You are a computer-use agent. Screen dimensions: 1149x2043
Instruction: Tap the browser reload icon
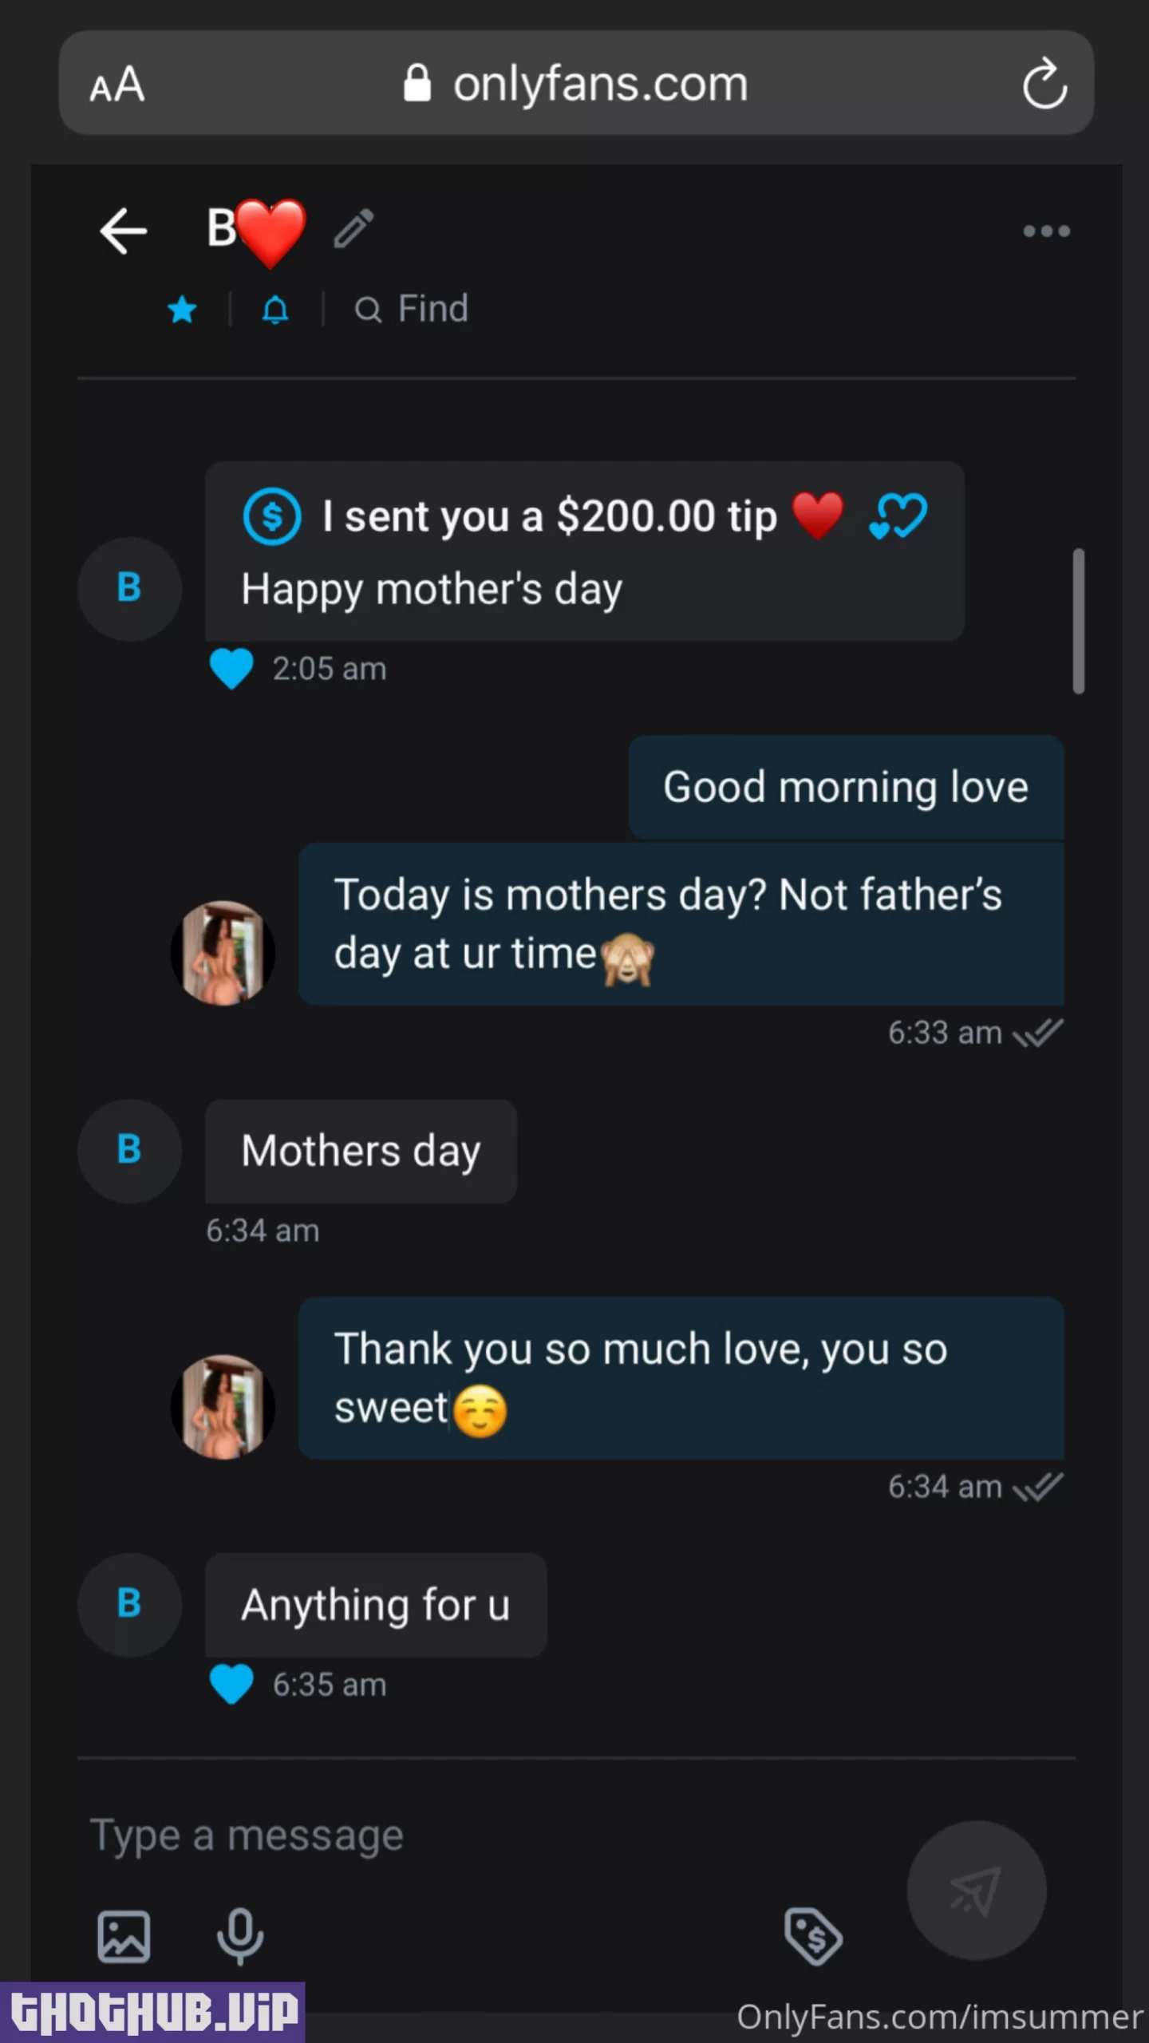tap(1044, 83)
